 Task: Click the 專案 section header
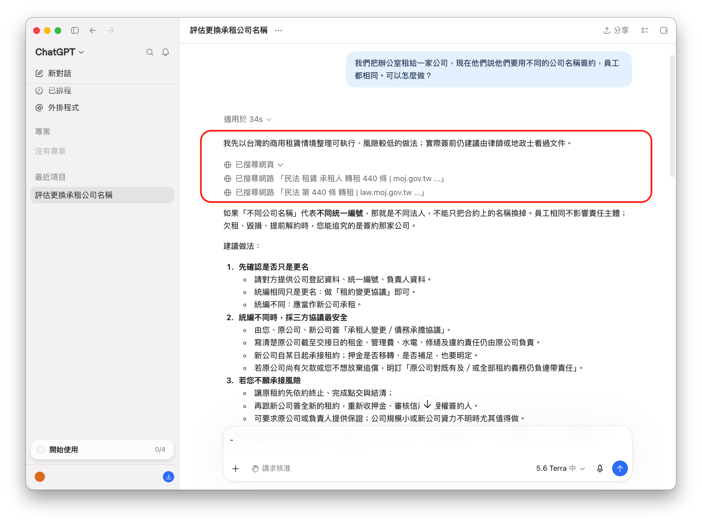pos(43,132)
